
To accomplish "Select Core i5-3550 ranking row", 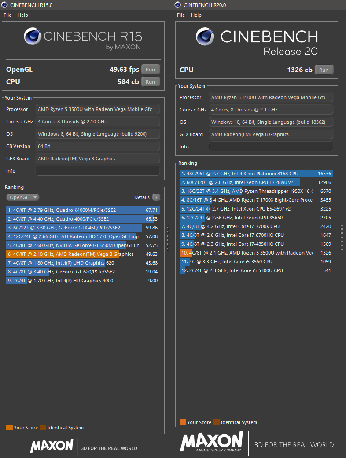I will pyautogui.click(x=256, y=262).
